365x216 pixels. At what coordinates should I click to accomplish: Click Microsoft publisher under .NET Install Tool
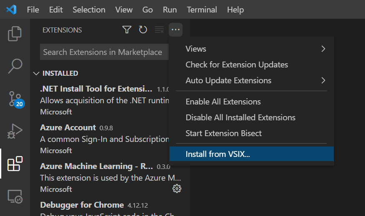[56, 112]
